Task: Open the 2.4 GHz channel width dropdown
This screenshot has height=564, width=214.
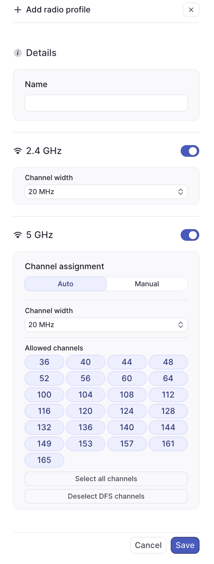Action: point(106,192)
